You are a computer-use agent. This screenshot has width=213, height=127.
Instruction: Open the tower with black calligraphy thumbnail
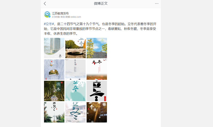click(54, 112)
